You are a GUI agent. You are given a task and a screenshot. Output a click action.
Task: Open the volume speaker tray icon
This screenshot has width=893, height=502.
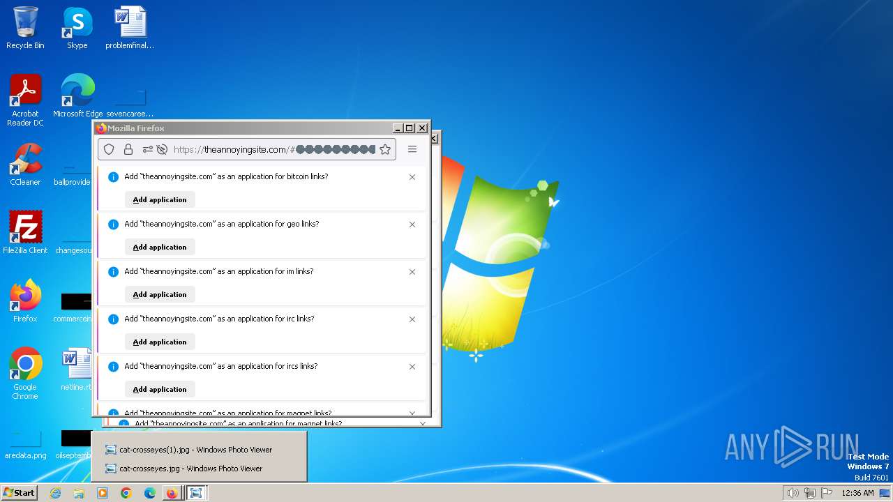[x=793, y=493]
